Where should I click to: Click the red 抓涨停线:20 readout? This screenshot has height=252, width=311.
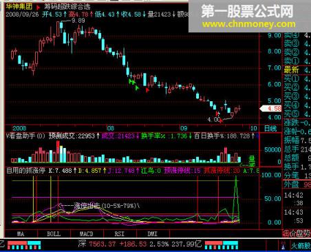click(222, 171)
